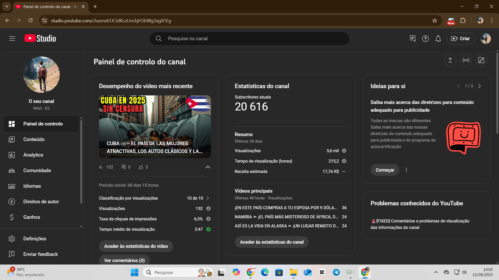Open Comunidade in the sidebar
The height and width of the screenshot is (280, 499).
tap(41, 170)
